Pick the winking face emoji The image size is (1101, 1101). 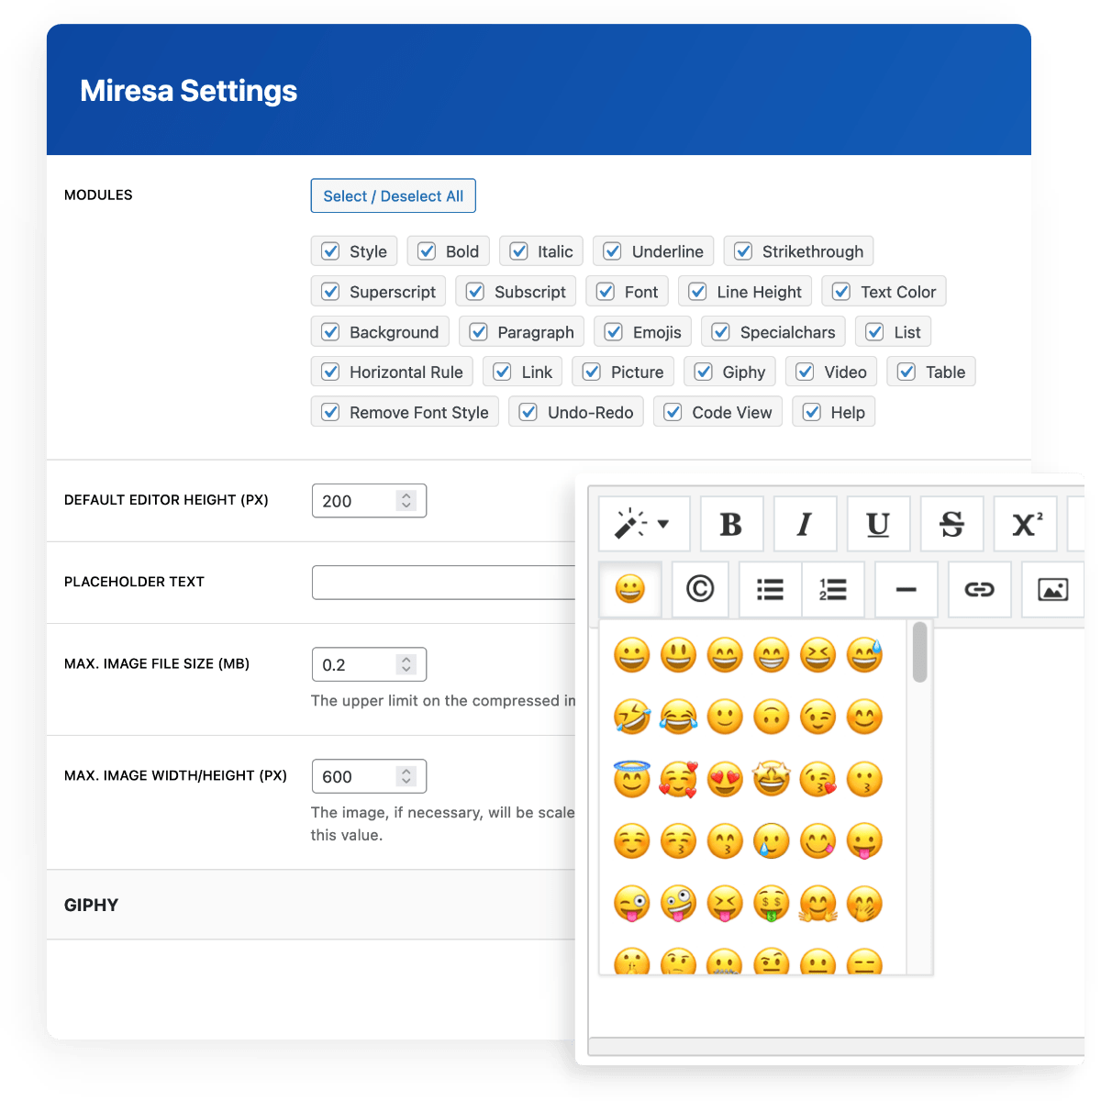pyautogui.click(x=818, y=717)
